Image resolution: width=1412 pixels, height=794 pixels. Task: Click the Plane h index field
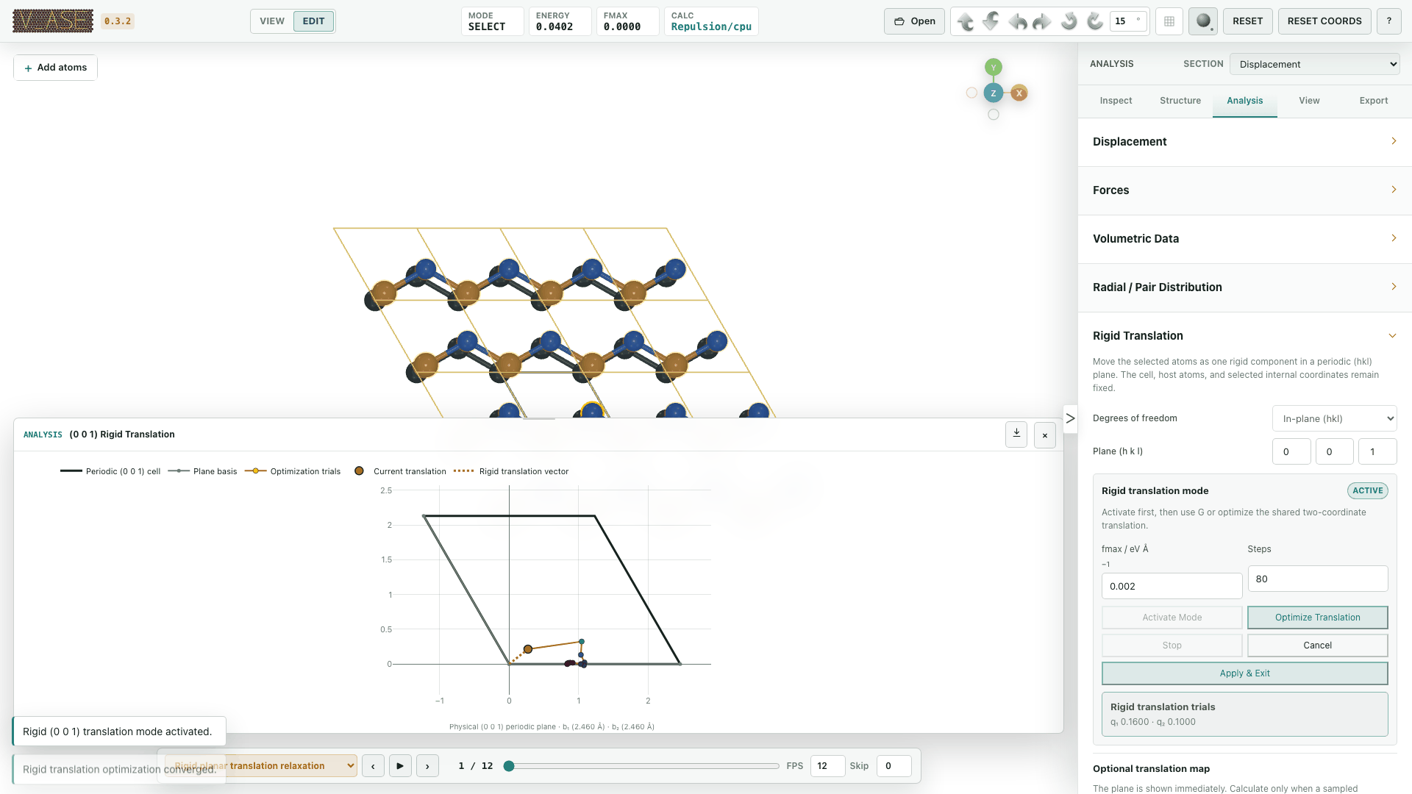[1291, 452]
